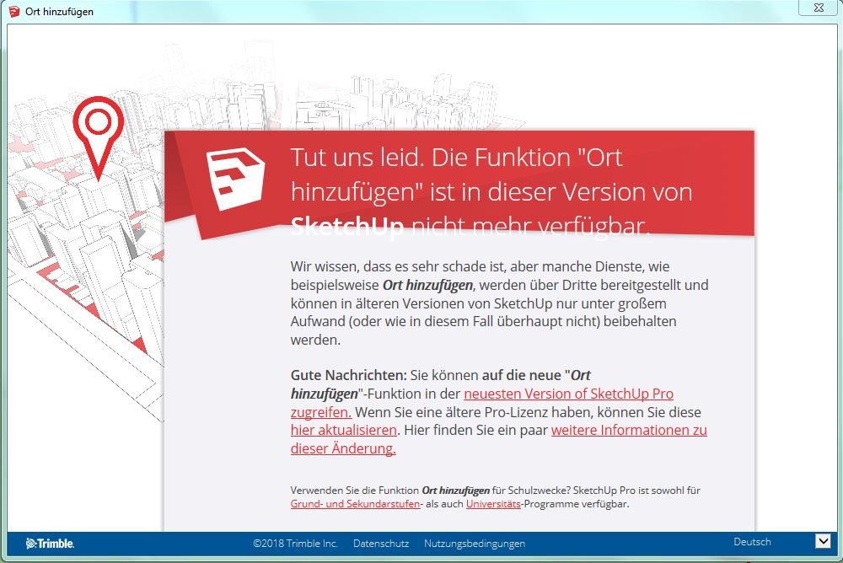This screenshot has height=563, width=843.
Task: Visit the 'Grund- und Sekundarstufen' link
Action: 355,504
